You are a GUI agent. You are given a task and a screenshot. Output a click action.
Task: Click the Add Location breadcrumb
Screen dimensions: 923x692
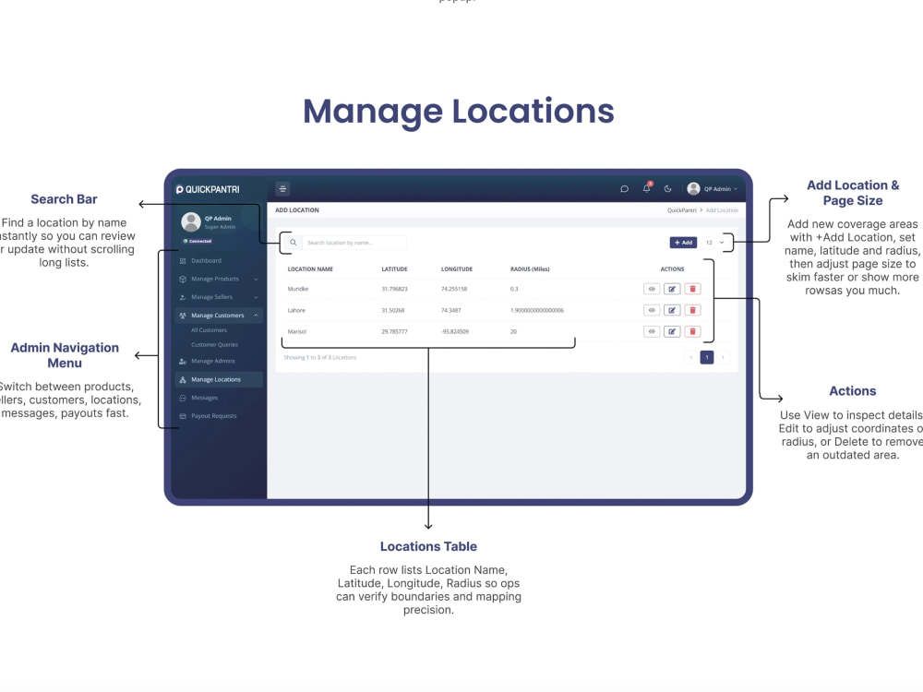click(x=722, y=210)
